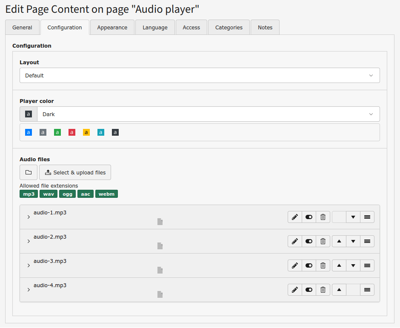
Task: Move audio-3.mp3 up in the list
Action: tap(339, 265)
